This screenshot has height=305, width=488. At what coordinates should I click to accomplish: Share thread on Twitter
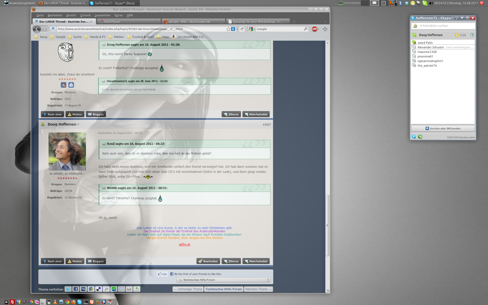tap(68, 289)
